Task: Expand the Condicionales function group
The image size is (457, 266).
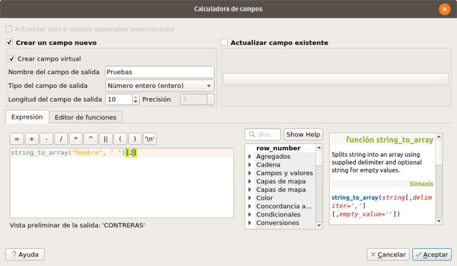Action: pyautogui.click(x=250, y=214)
